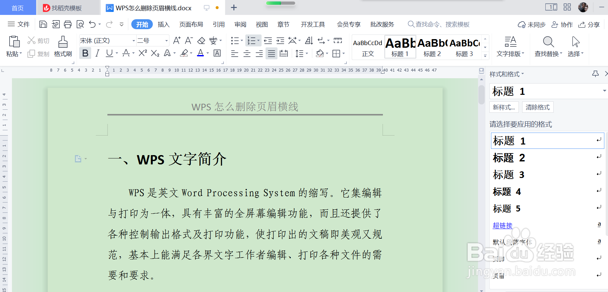
Task: Click the Save icon in quick toolbar
Action: pyautogui.click(x=43, y=24)
